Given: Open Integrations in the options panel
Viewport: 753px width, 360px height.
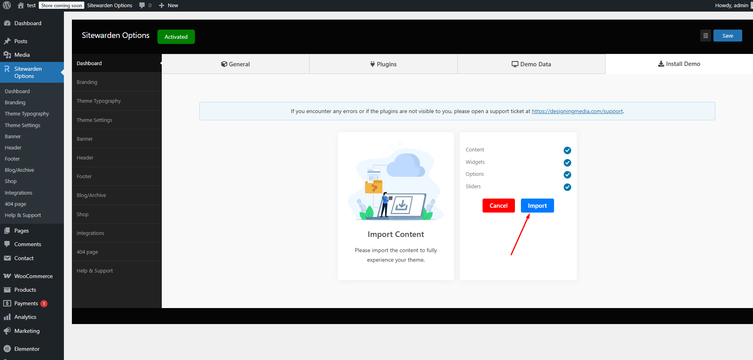Looking at the screenshot, I should click(x=117, y=233).
